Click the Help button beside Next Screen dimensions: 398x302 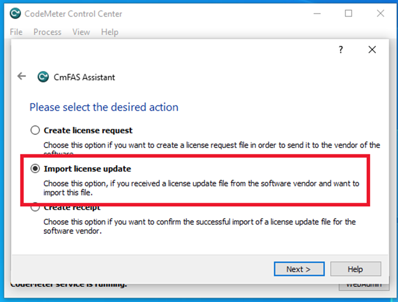355,269
